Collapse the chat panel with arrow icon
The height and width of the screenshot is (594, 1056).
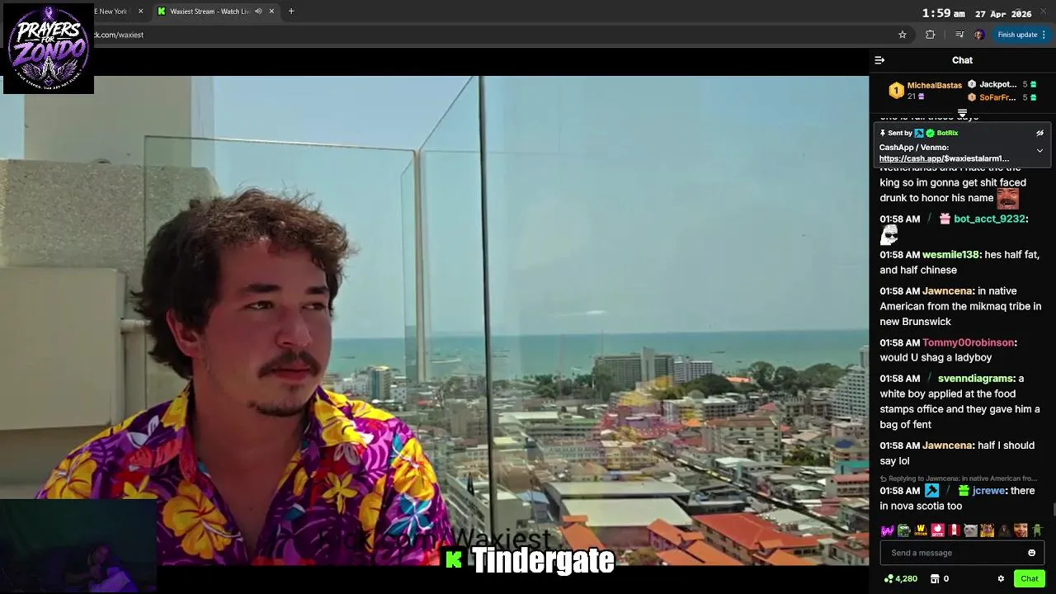(879, 60)
